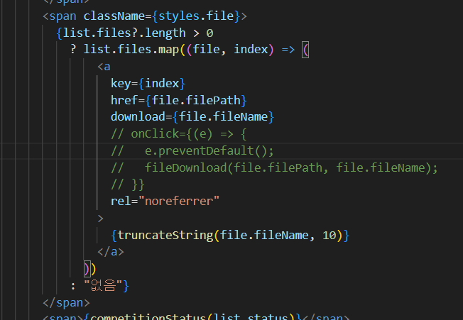
Task: Click commented 'fileDownload(file.filePath, file.fileName);' line
Action: (x=291, y=168)
